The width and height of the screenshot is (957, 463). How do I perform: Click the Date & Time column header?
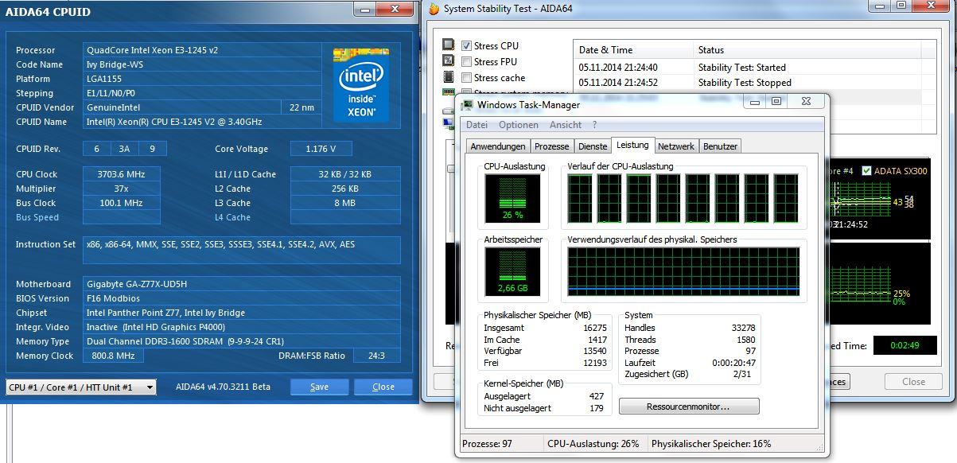point(633,50)
